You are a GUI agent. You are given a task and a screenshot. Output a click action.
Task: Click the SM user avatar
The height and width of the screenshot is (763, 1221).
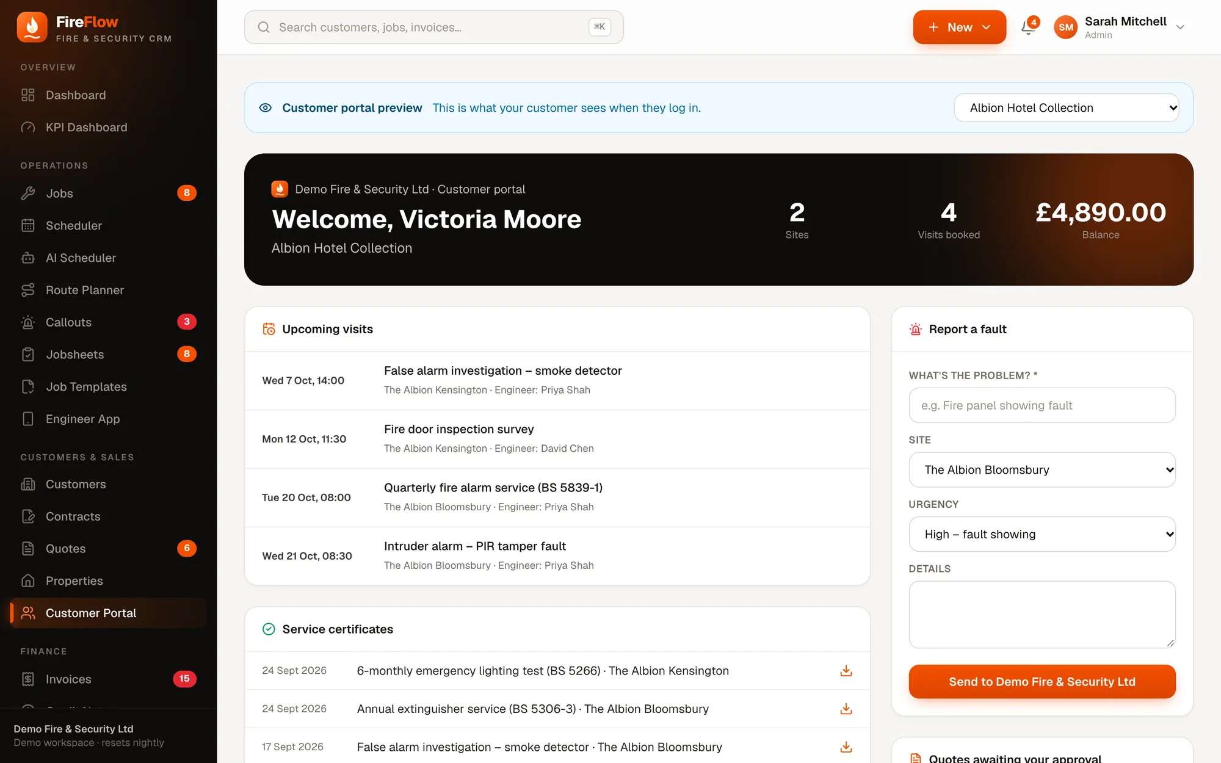[x=1066, y=27]
